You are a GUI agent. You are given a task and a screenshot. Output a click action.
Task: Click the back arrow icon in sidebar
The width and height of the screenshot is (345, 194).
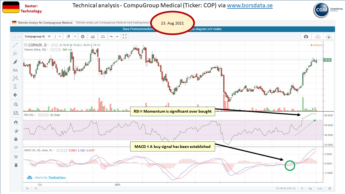click(x=15, y=95)
